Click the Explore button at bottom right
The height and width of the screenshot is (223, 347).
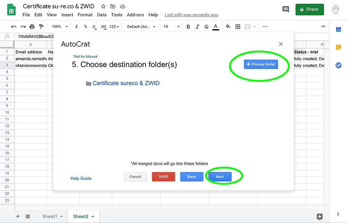(320, 216)
